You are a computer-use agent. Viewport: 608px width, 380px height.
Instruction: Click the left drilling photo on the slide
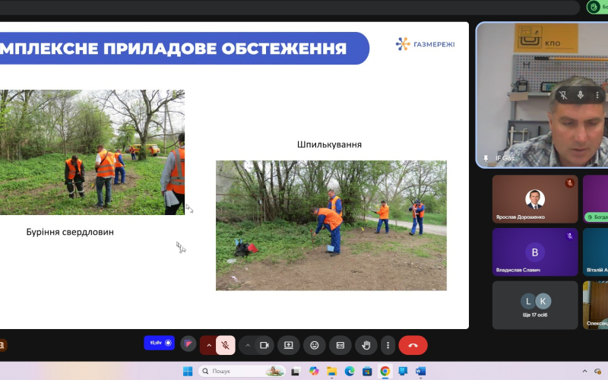(92, 152)
